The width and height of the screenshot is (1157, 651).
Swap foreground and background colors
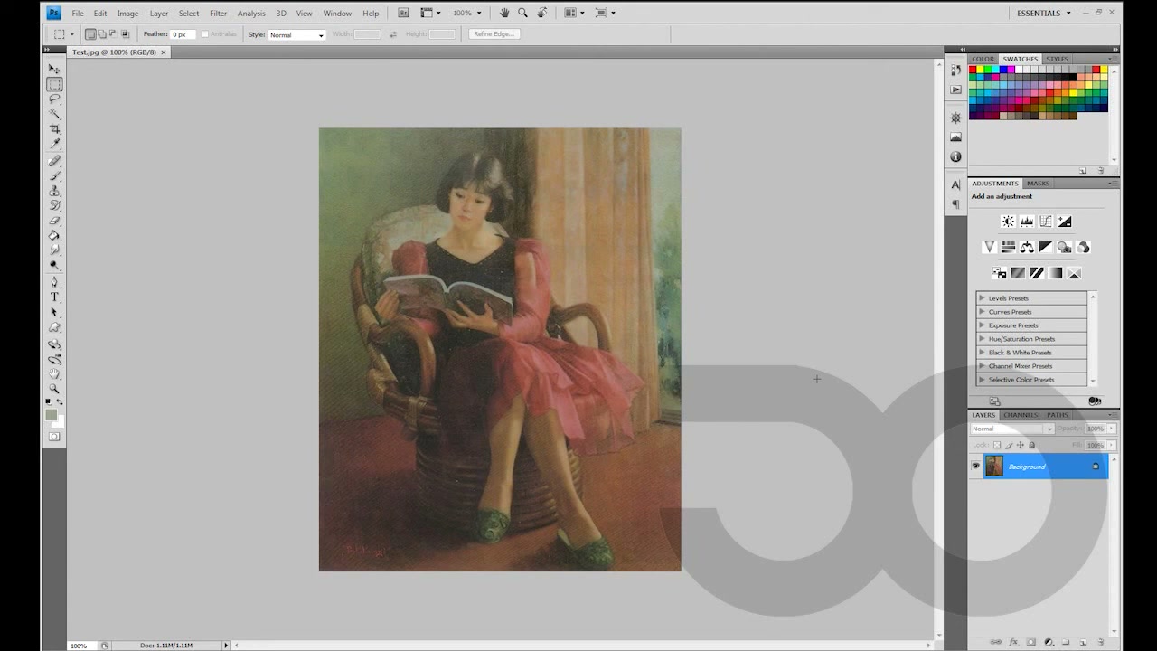point(60,401)
